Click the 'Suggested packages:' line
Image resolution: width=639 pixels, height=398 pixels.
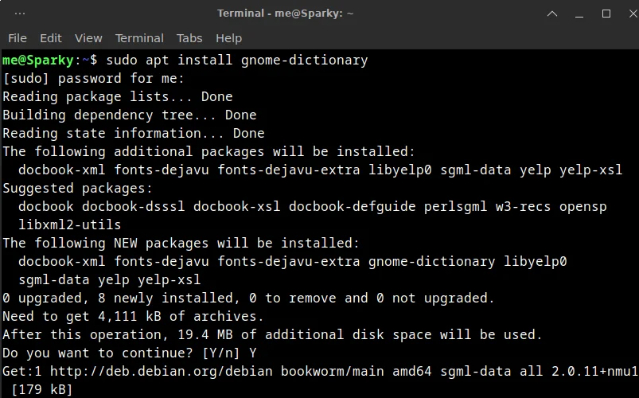[77, 188]
